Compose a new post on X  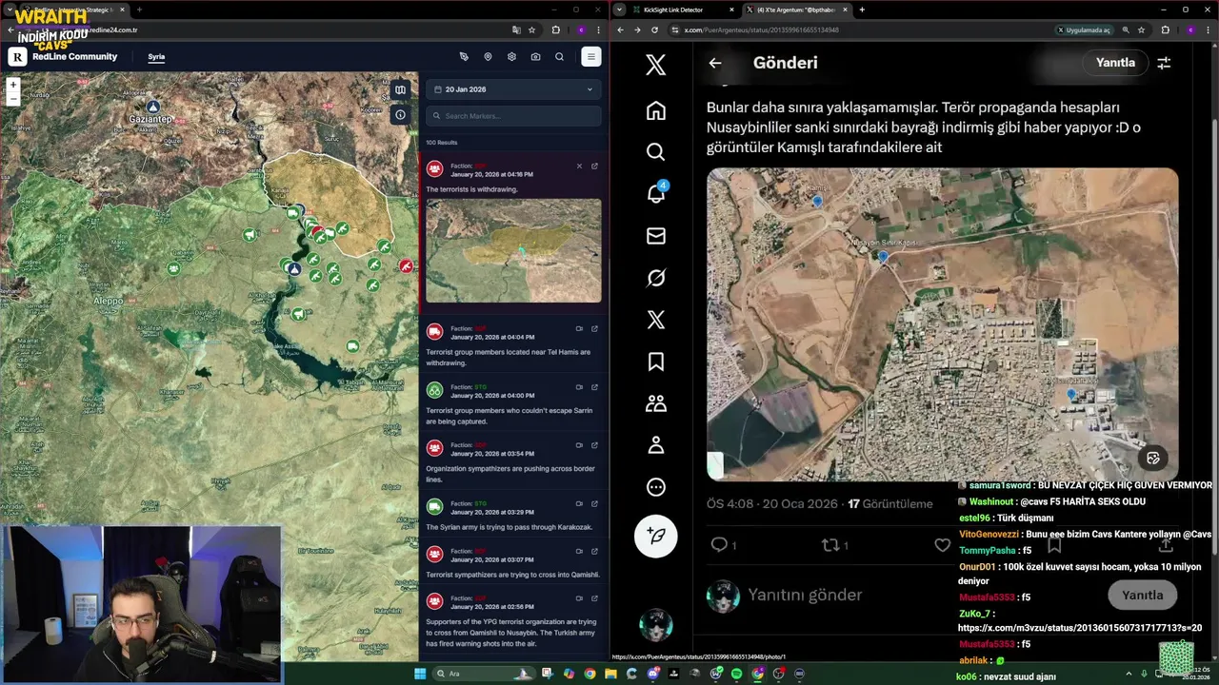pos(656,536)
